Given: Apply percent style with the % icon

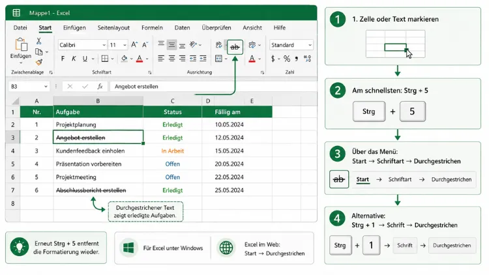Looking at the screenshot, I should coord(287,58).
